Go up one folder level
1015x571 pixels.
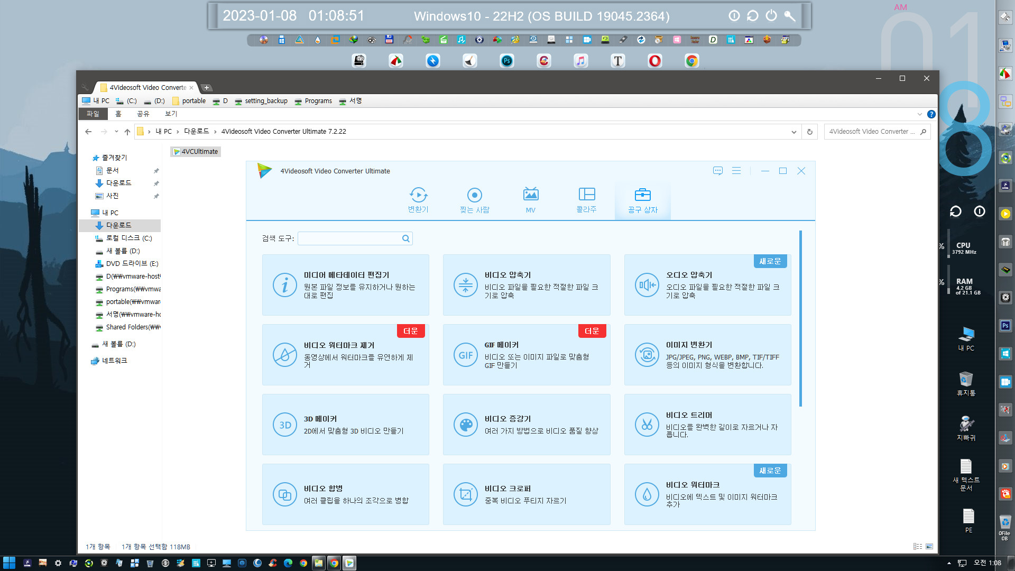point(127,132)
